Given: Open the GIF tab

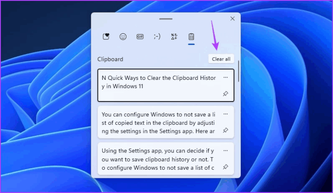Looking at the screenshot, I should coord(140,37).
